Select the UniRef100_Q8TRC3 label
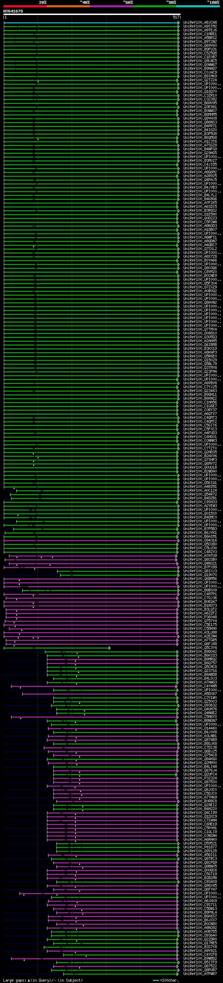 [x=200, y=859]
